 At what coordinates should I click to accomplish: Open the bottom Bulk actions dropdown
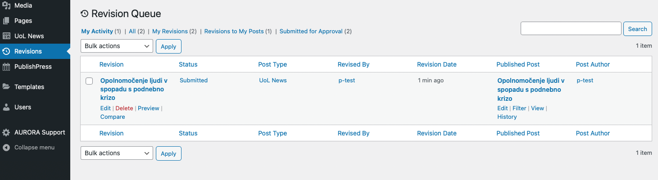(117, 153)
